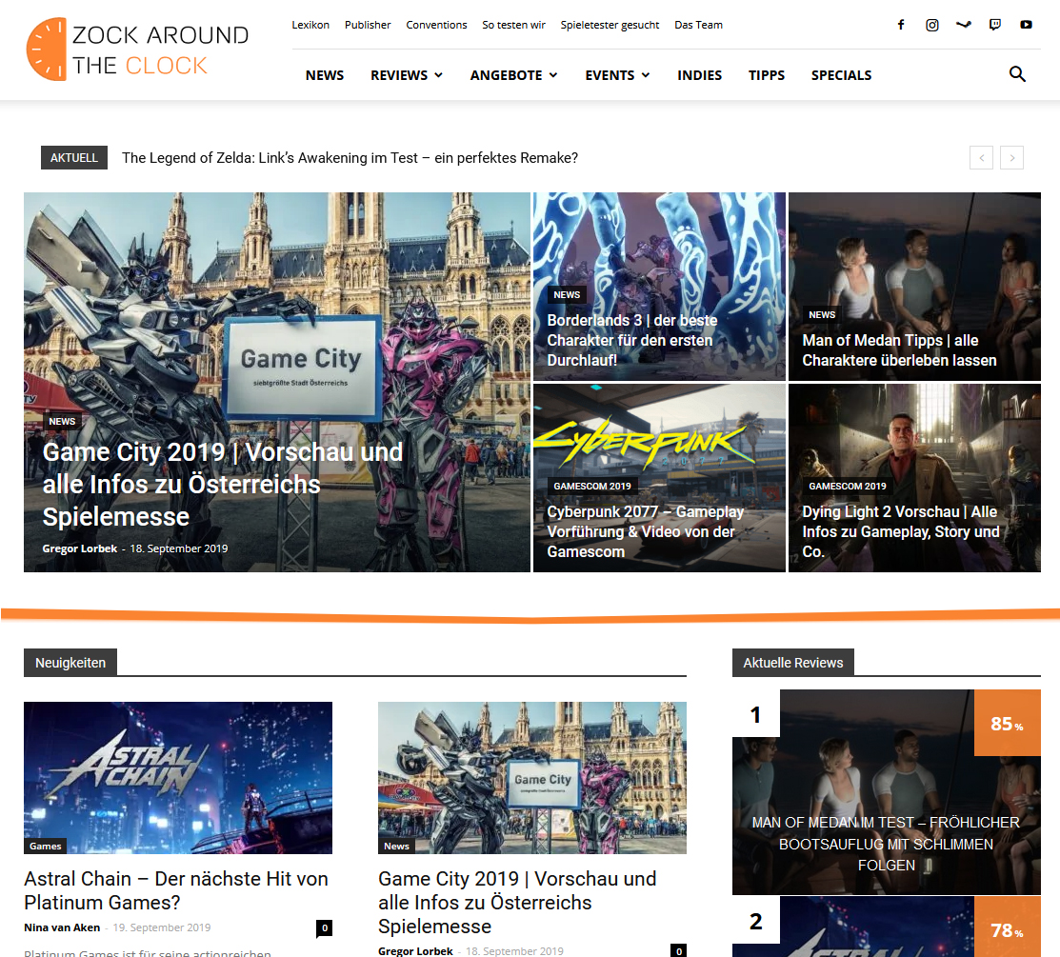The image size is (1060, 957).
Task: Open the Das Team link
Action: click(x=698, y=25)
